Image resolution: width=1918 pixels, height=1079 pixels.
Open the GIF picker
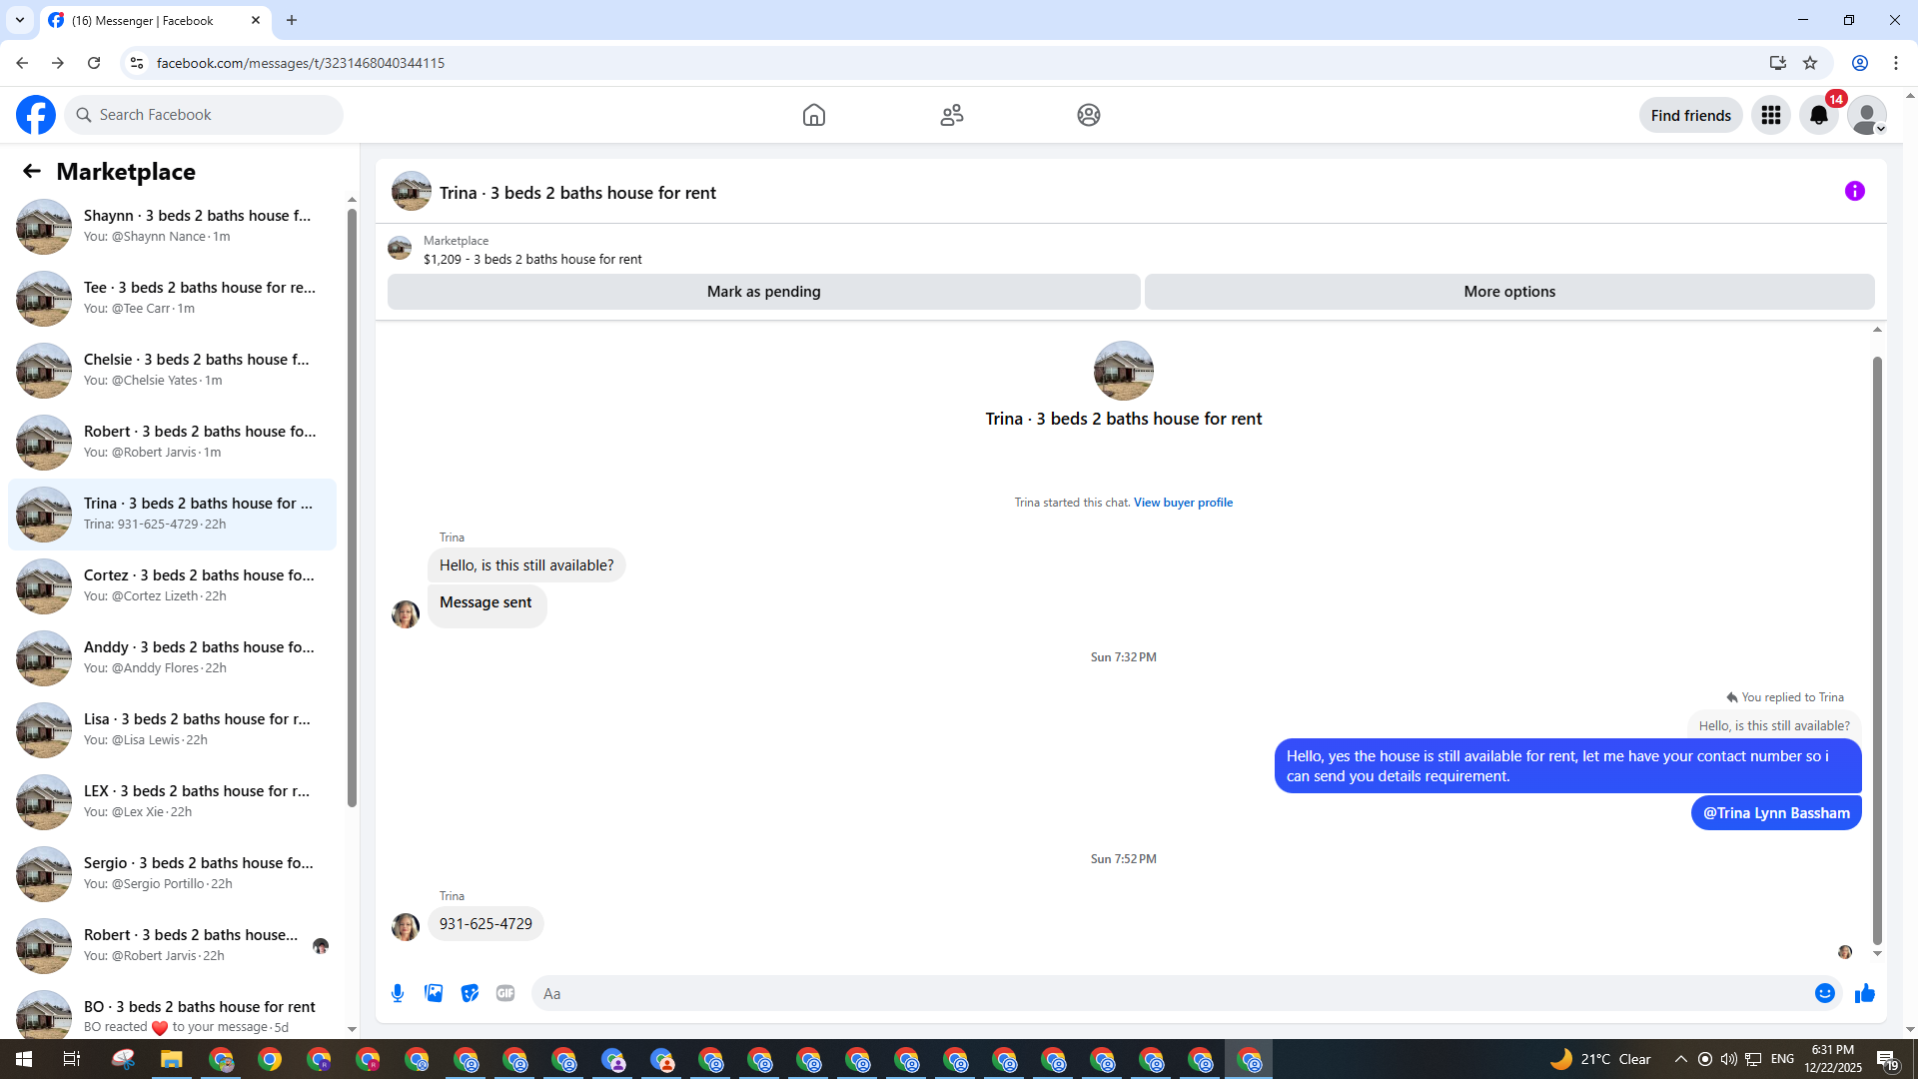505,993
